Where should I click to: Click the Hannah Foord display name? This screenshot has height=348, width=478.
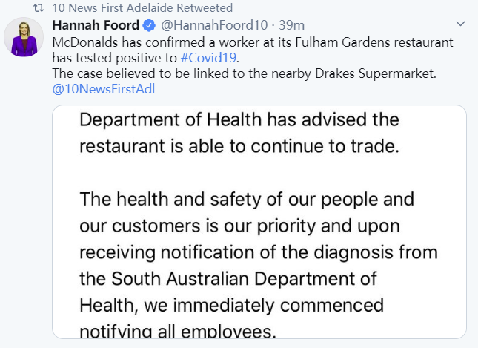(x=96, y=26)
